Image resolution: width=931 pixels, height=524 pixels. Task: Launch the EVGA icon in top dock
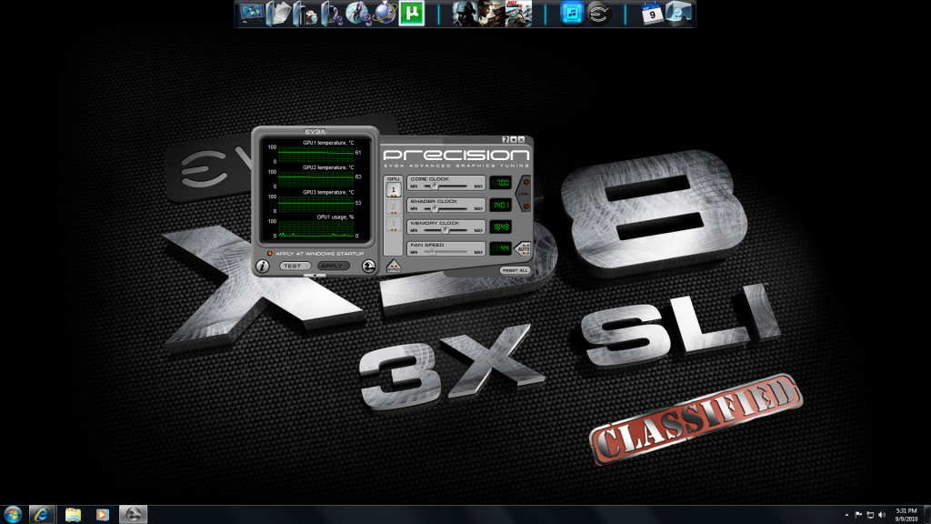[x=598, y=14]
